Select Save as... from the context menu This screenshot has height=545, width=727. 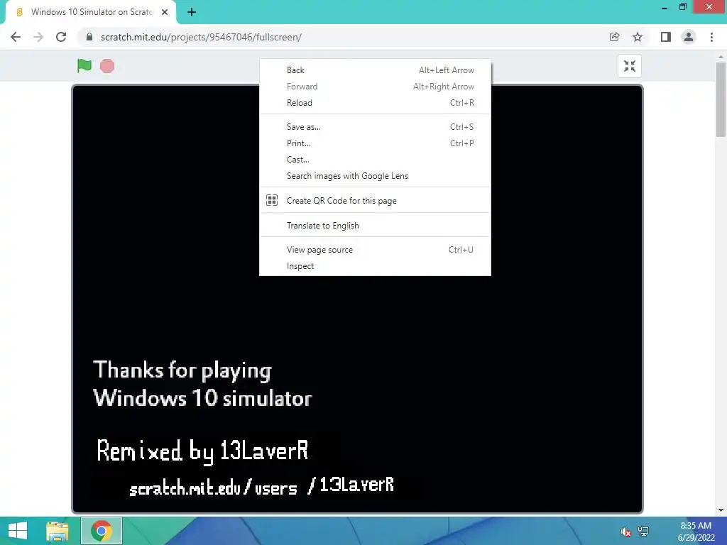point(375,127)
